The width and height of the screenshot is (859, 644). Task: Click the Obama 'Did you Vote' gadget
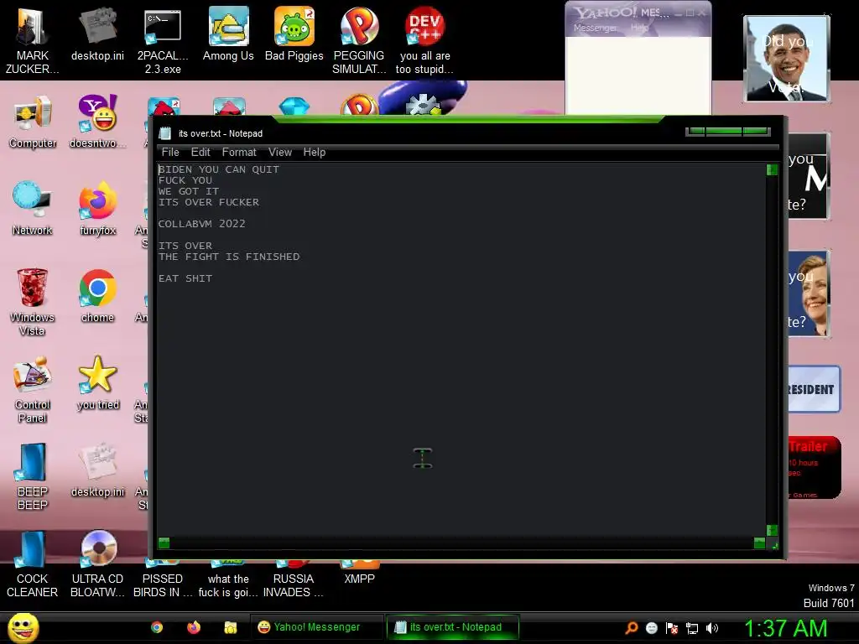(x=787, y=59)
